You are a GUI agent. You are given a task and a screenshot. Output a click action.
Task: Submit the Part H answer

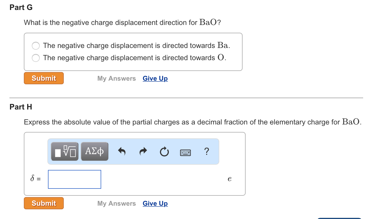tap(44, 203)
